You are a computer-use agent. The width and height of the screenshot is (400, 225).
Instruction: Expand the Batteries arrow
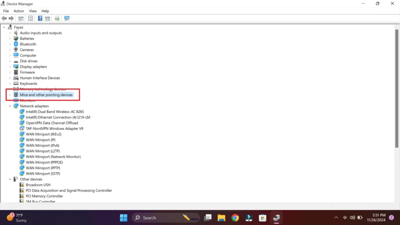tap(10, 38)
